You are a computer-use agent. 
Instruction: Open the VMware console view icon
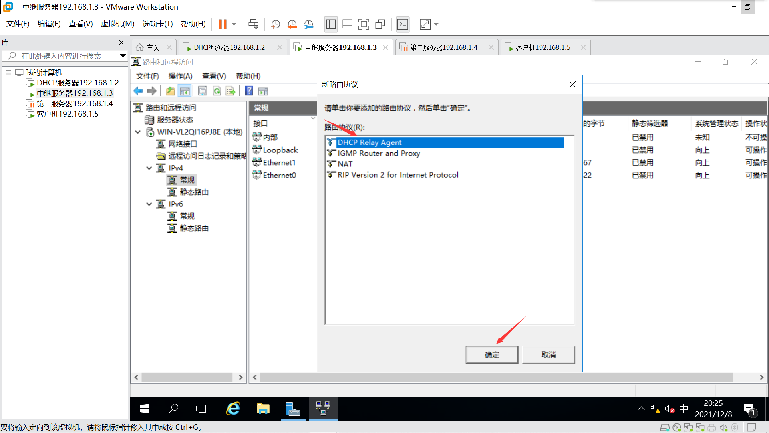403,24
